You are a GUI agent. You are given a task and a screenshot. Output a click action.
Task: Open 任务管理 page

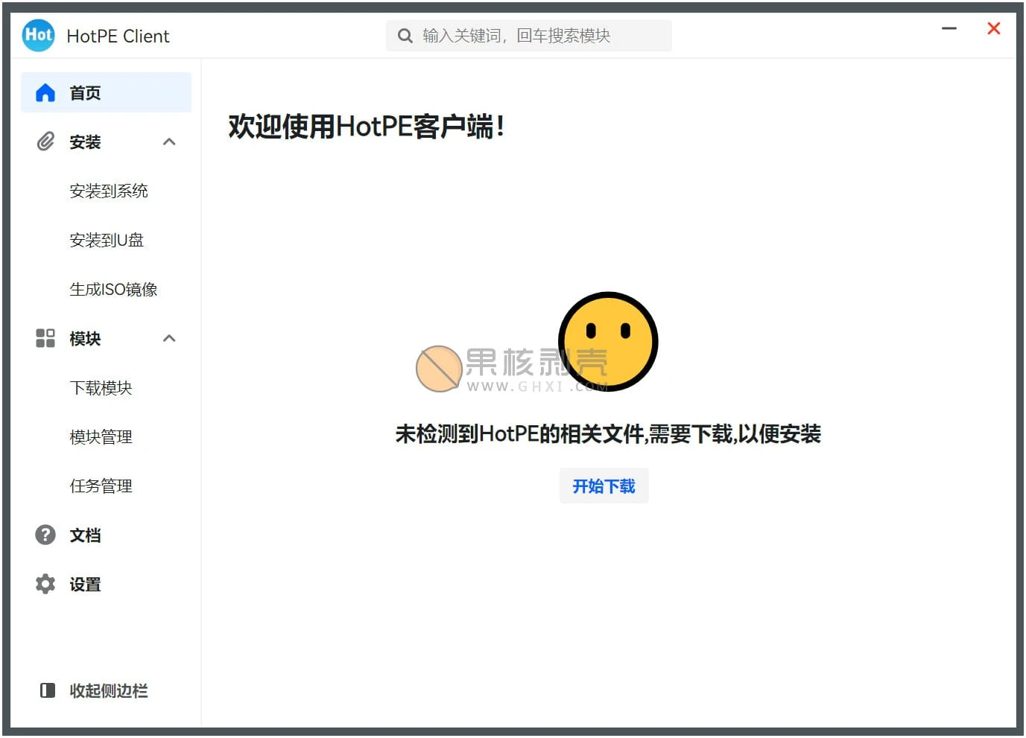click(101, 486)
